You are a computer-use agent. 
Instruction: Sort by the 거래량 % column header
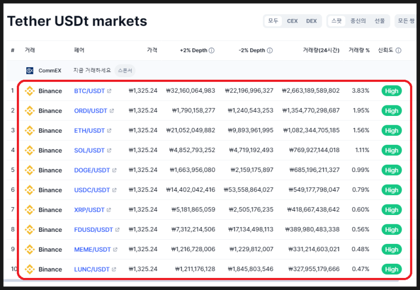pyautogui.click(x=359, y=50)
